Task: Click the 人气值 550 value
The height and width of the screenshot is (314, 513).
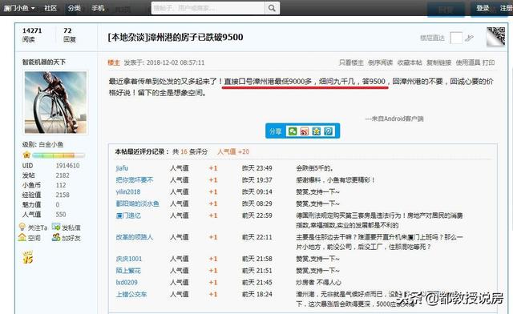Action: [x=61, y=214]
